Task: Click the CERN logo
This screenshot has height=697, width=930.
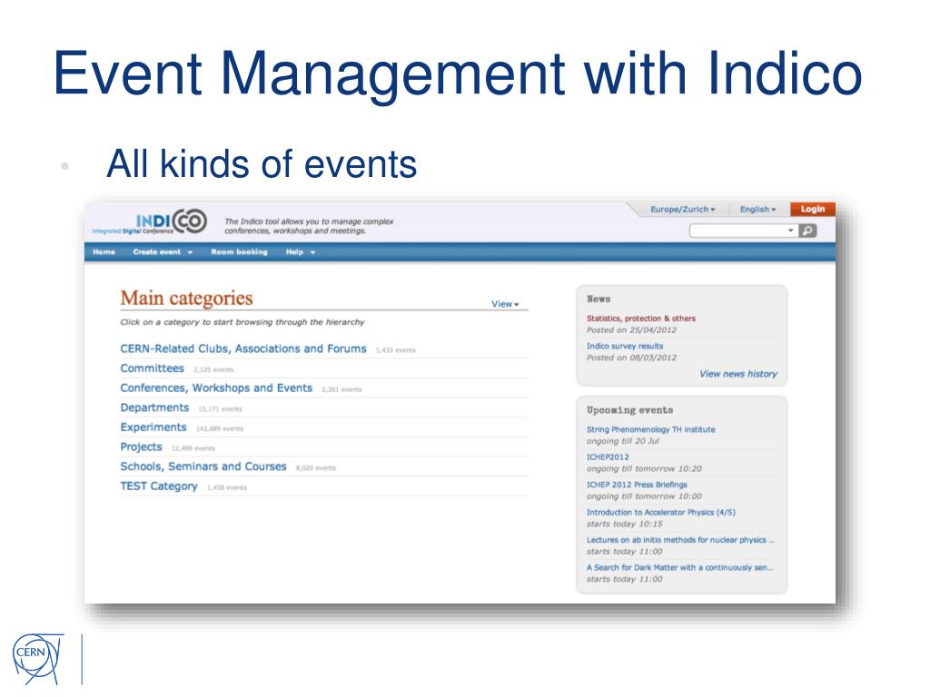Action: [x=37, y=658]
